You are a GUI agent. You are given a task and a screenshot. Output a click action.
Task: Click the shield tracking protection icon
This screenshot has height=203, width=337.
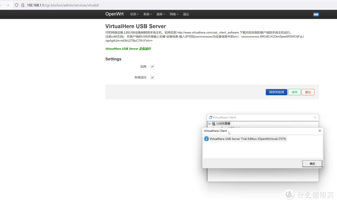(17, 5)
